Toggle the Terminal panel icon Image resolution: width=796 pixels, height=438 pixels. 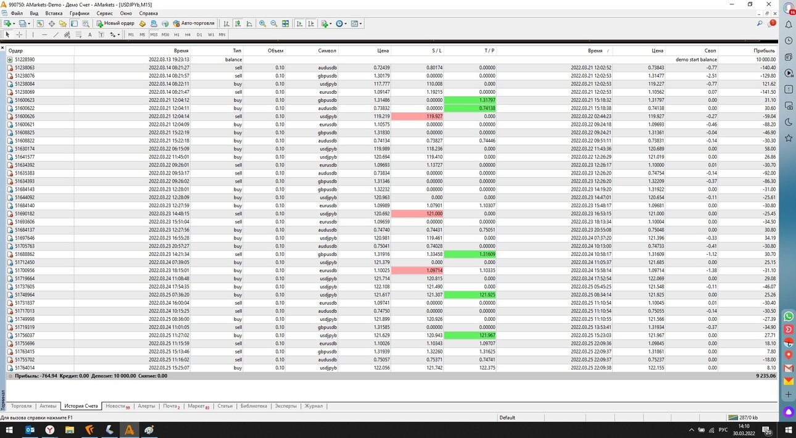pyautogui.click(x=74, y=23)
